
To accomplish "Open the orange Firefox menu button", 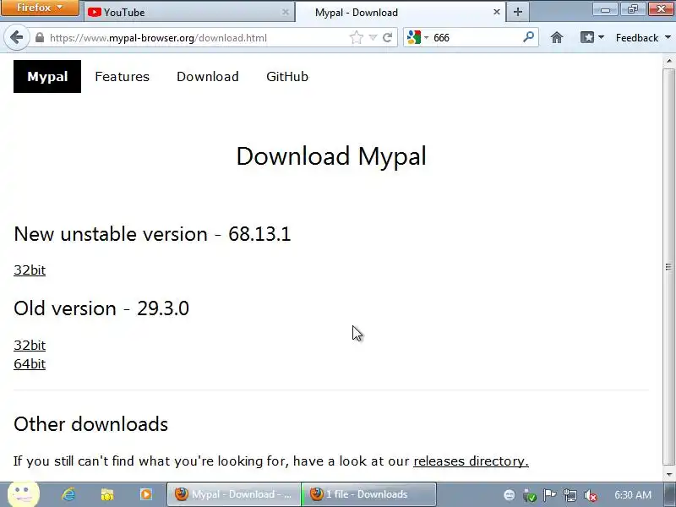I will tap(40, 8).
